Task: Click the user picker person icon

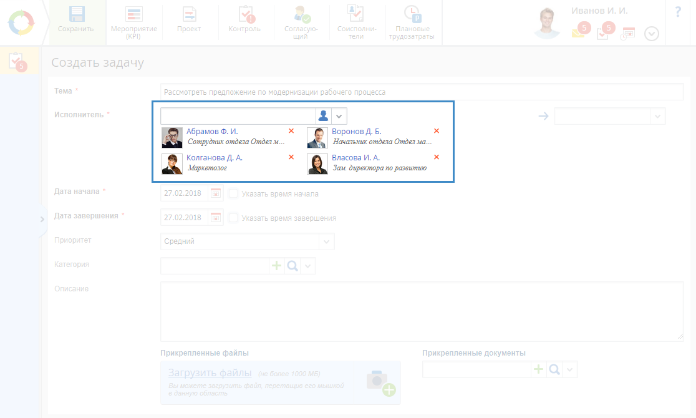Action: [324, 116]
